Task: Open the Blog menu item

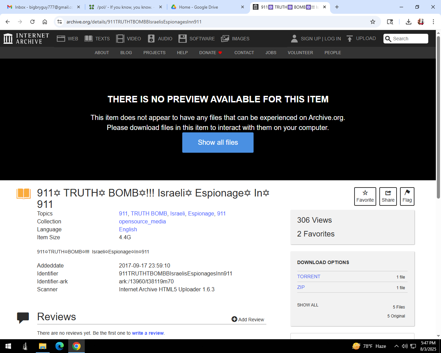Action: (x=126, y=53)
